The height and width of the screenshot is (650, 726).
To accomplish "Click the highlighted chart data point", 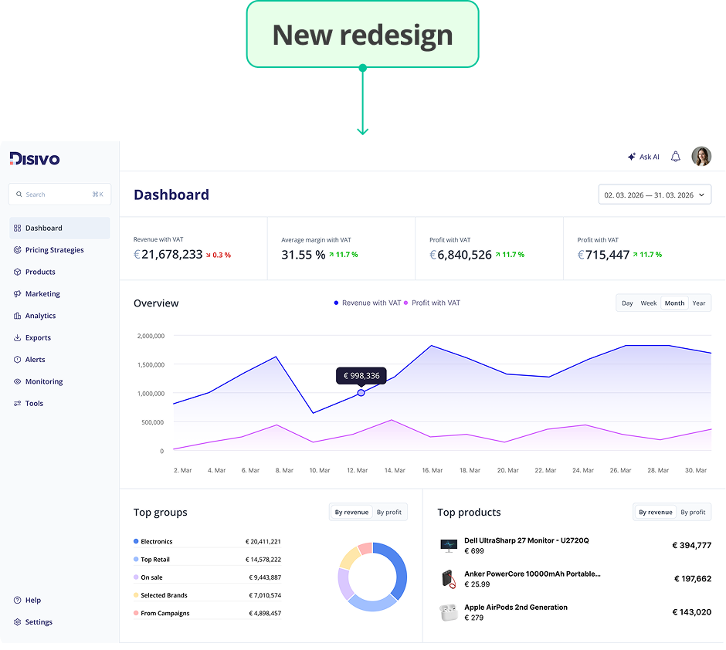I will click(361, 393).
